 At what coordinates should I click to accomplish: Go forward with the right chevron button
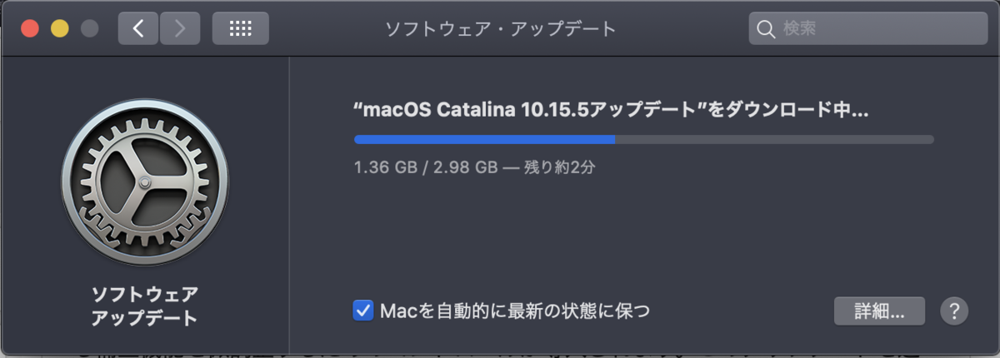click(180, 29)
